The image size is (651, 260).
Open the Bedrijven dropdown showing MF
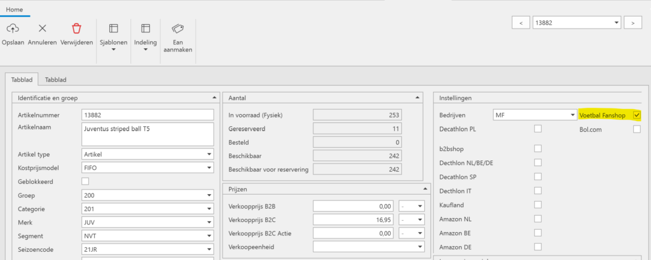tap(535, 115)
